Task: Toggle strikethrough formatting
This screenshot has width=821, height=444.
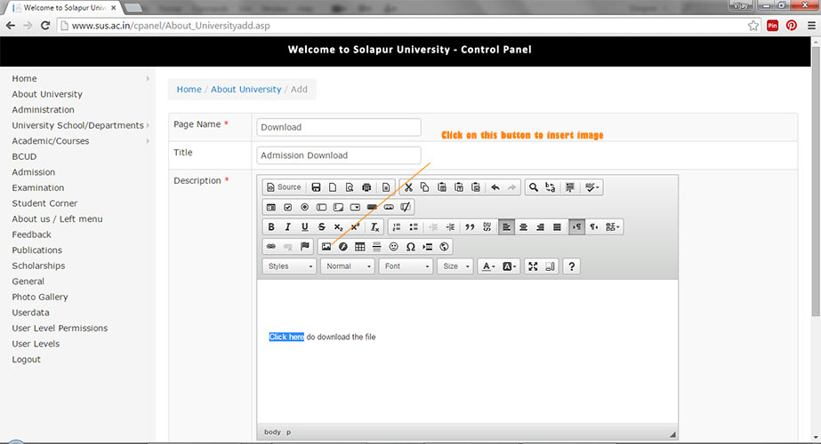Action: [321, 227]
